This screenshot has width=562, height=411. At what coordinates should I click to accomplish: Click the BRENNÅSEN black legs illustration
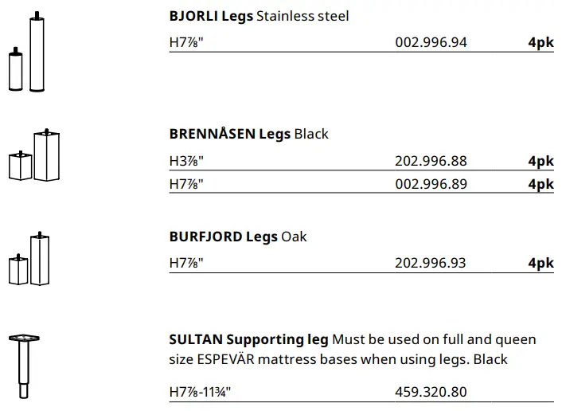pos(33,155)
